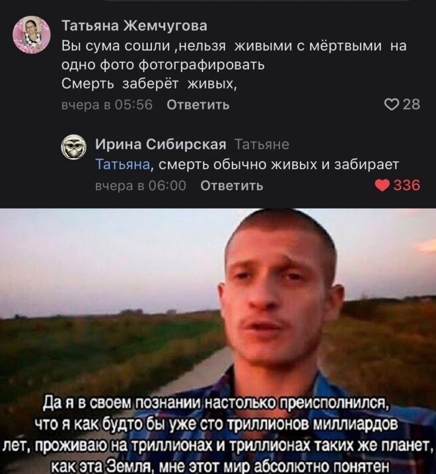
Task: Open the Ирина Сибирская profile name
Action: click(x=161, y=145)
